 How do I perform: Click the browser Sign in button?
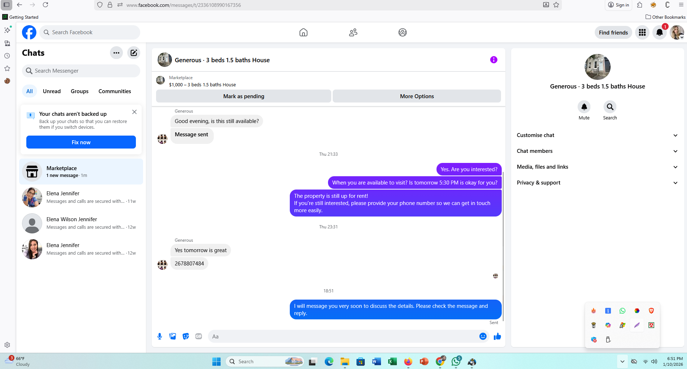[x=619, y=5]
